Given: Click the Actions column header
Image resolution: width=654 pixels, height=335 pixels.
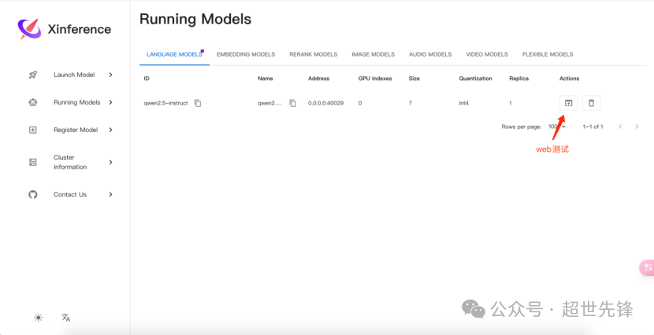Looking at the screenshot, I should (570, 79).
